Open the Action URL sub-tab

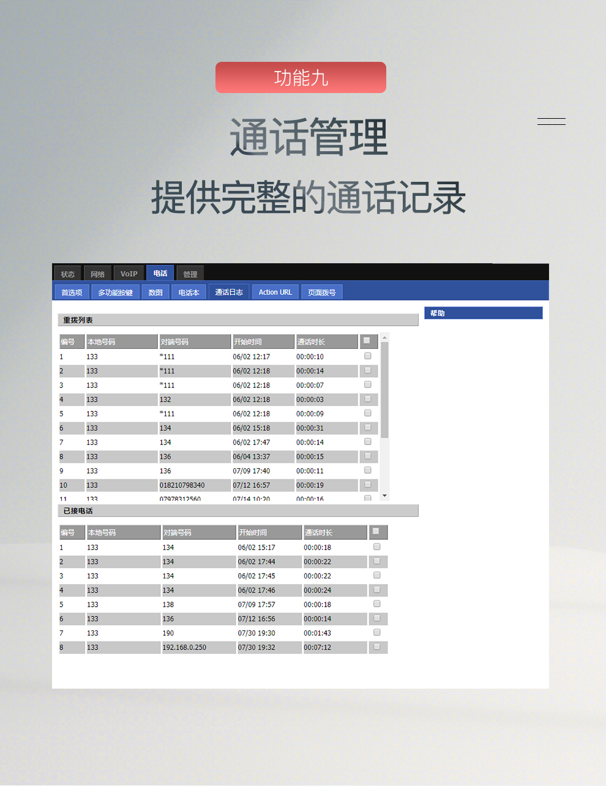pyautogui.click(x=275, y=293)
